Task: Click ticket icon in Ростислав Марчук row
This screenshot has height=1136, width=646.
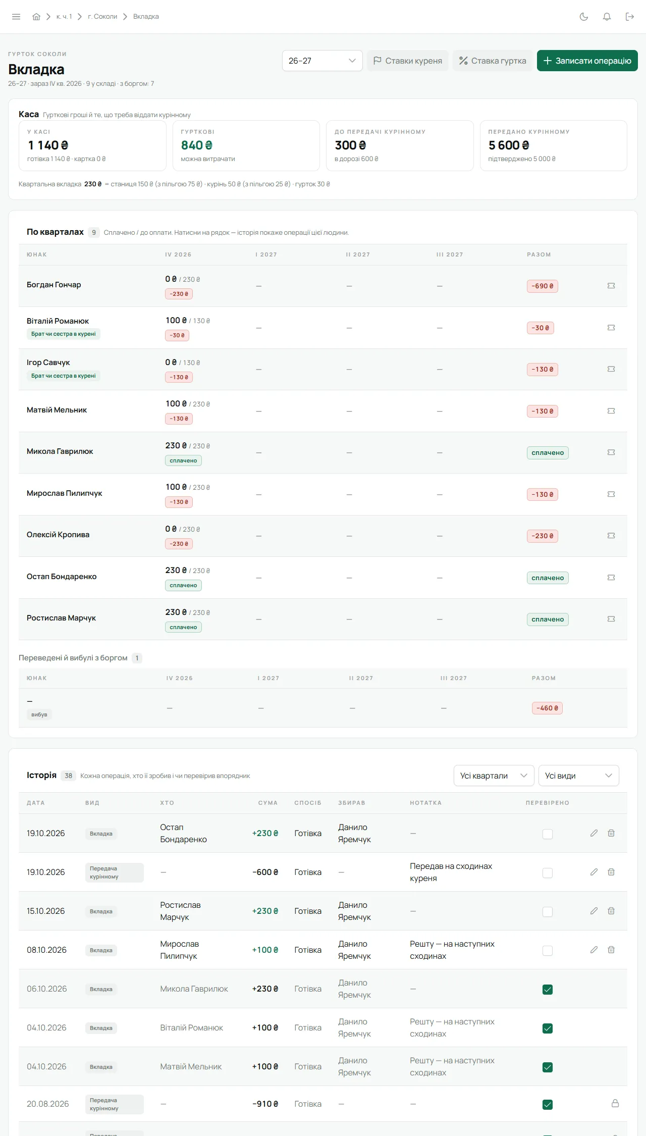Action: pyautogui.click(x=611, y=619)
